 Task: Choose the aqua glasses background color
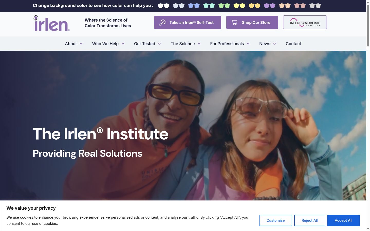[x=209, y=6]
